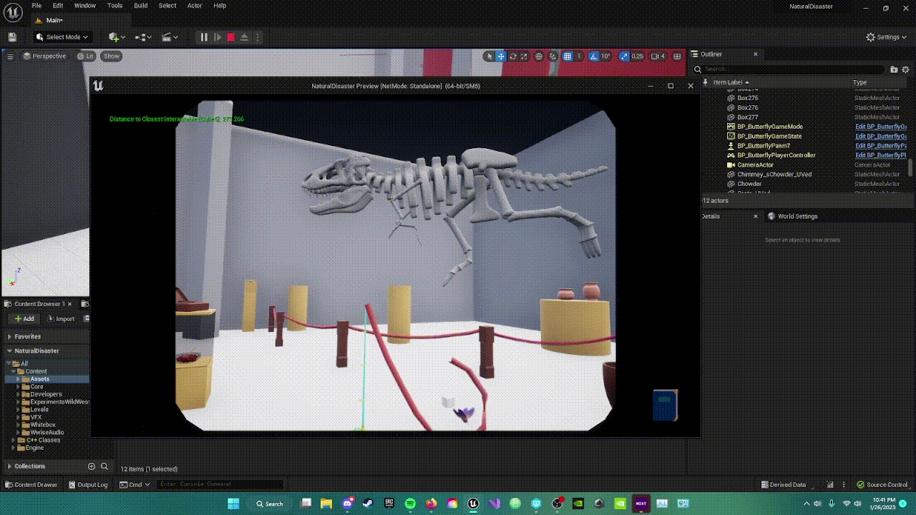
Task: Open the Help menu
Action: [x=220, y=5]
